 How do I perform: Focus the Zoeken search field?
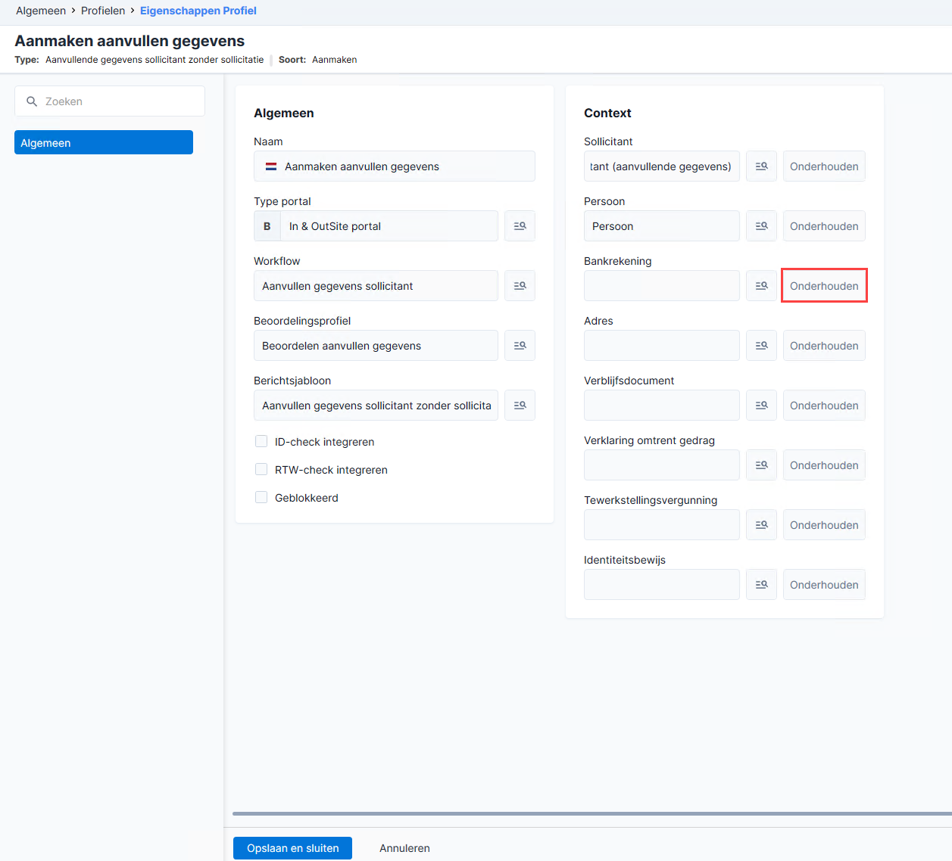tap(110, 101)
